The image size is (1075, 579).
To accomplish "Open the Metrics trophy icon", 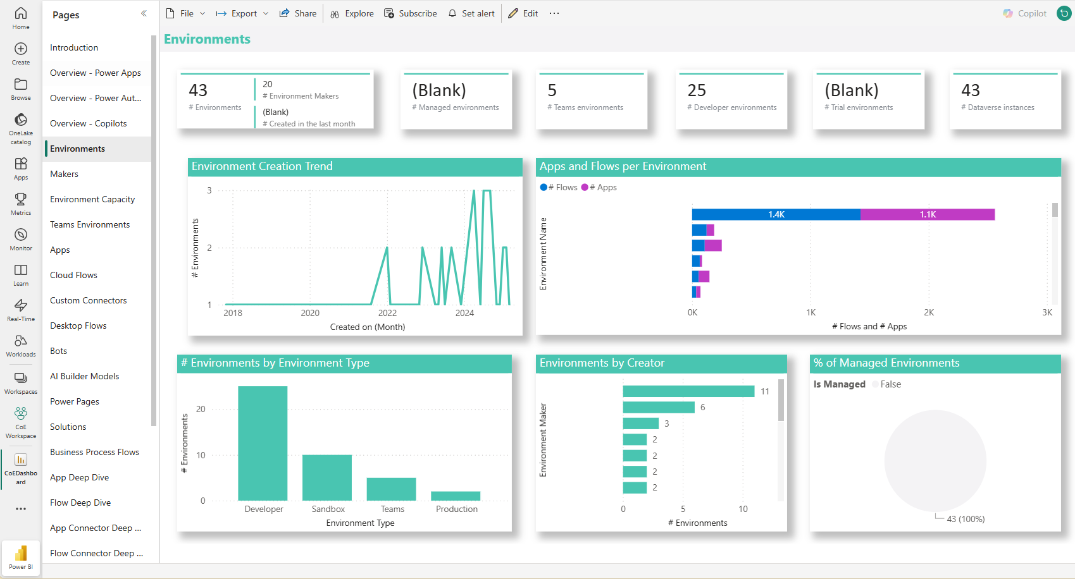I will 21,199.
